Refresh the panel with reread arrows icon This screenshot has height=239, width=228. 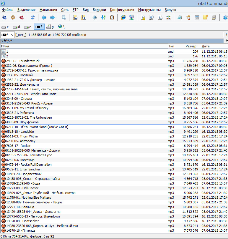[33, 18]
